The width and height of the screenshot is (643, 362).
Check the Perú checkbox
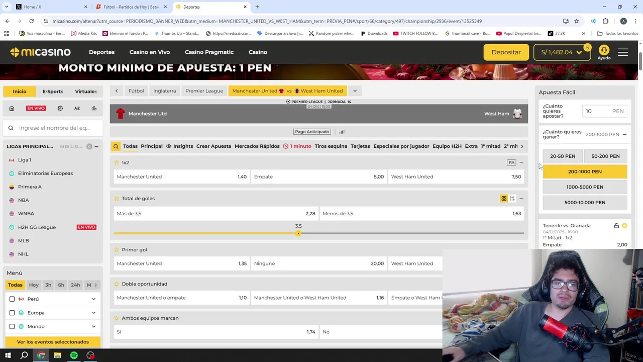[x=12, y=299]
